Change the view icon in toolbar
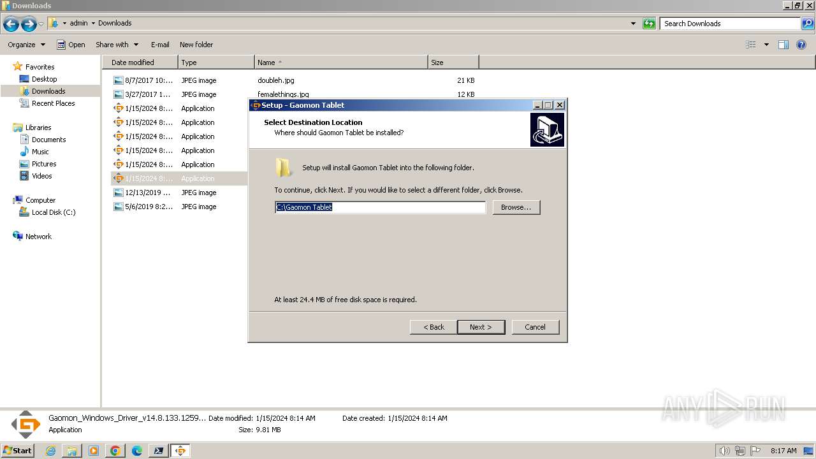 coord(751,45)
